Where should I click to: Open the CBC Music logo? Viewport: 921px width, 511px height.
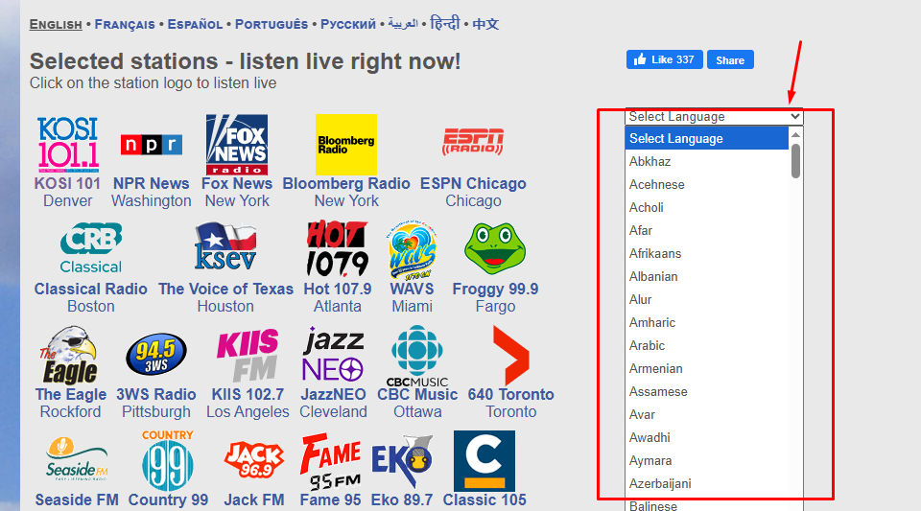(x=417, y=357)
